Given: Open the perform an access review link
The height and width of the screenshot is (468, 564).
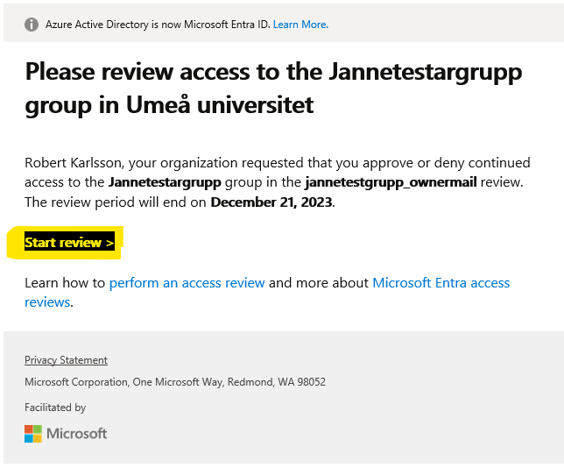Looking at the screenshot, I should pos(187,283).
